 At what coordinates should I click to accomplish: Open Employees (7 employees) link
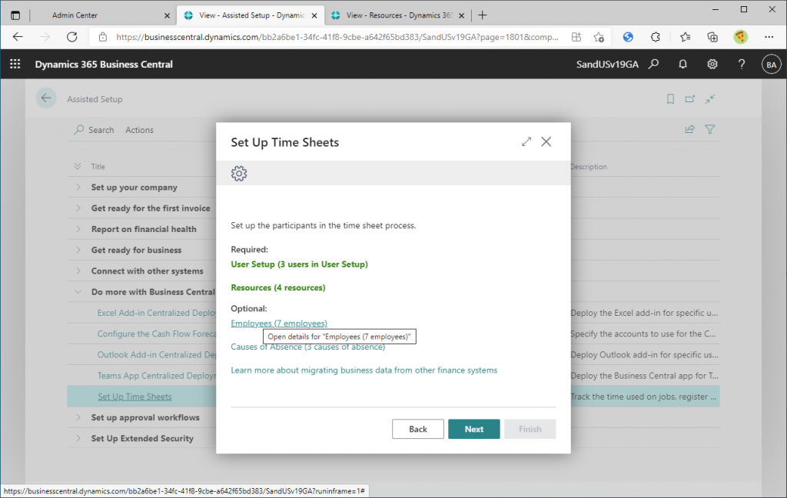tap(279, 324)
